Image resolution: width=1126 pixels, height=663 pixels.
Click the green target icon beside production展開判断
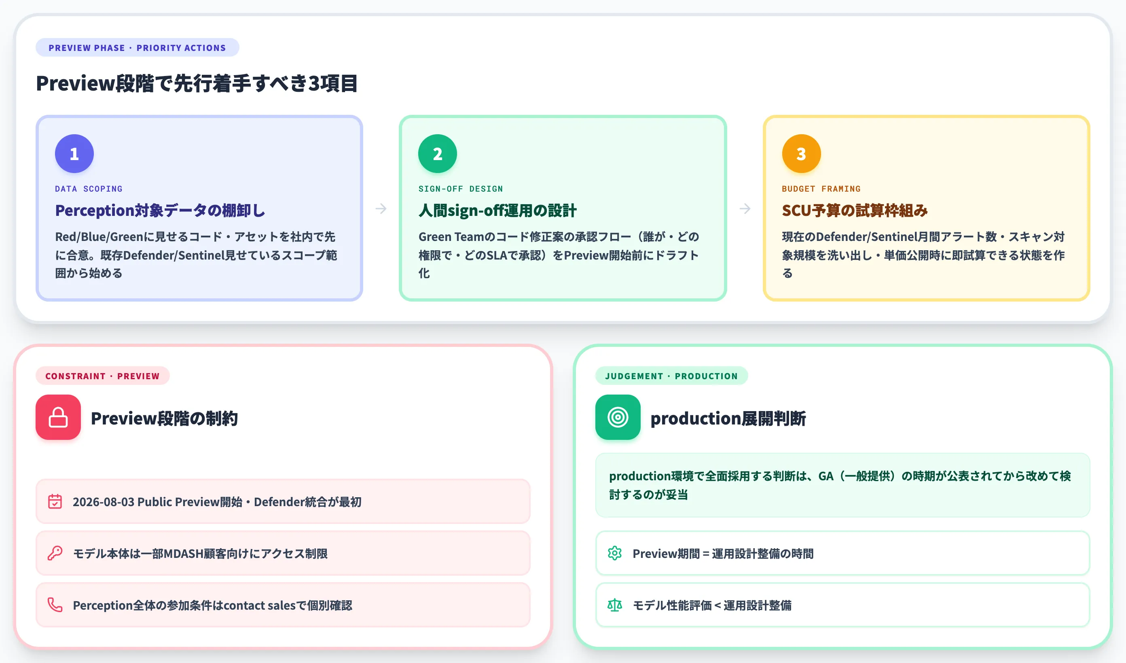click(618, 417)
